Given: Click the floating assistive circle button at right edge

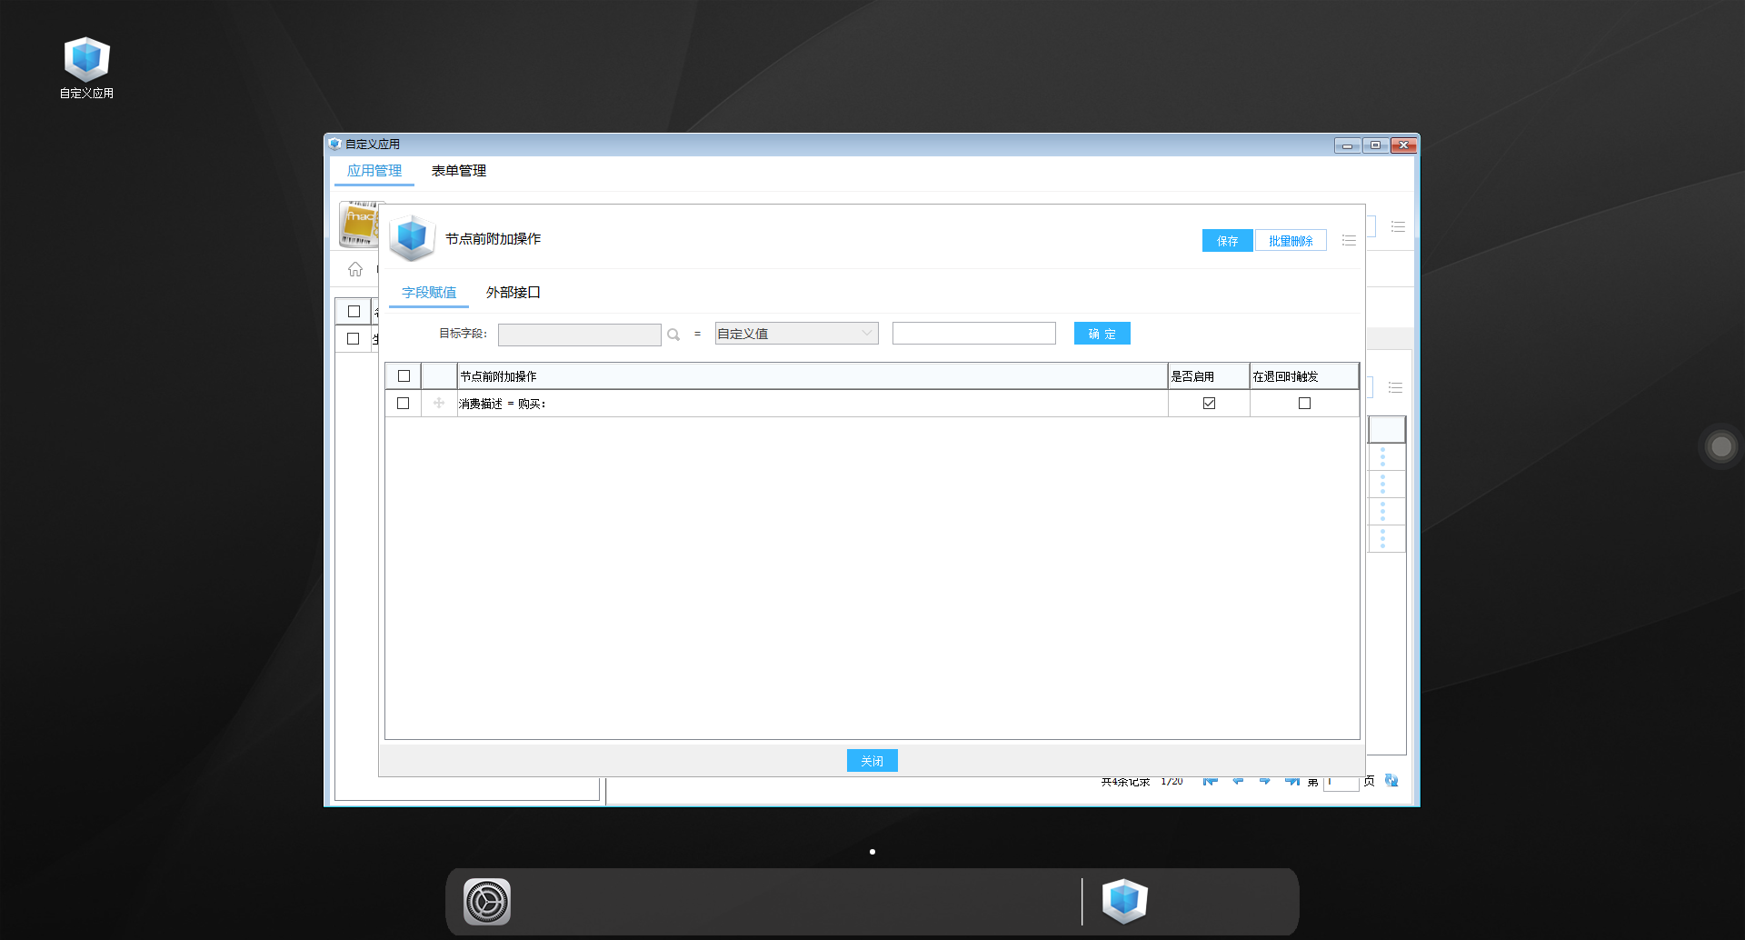Looking at the screenshot, I should (1721, 446).
